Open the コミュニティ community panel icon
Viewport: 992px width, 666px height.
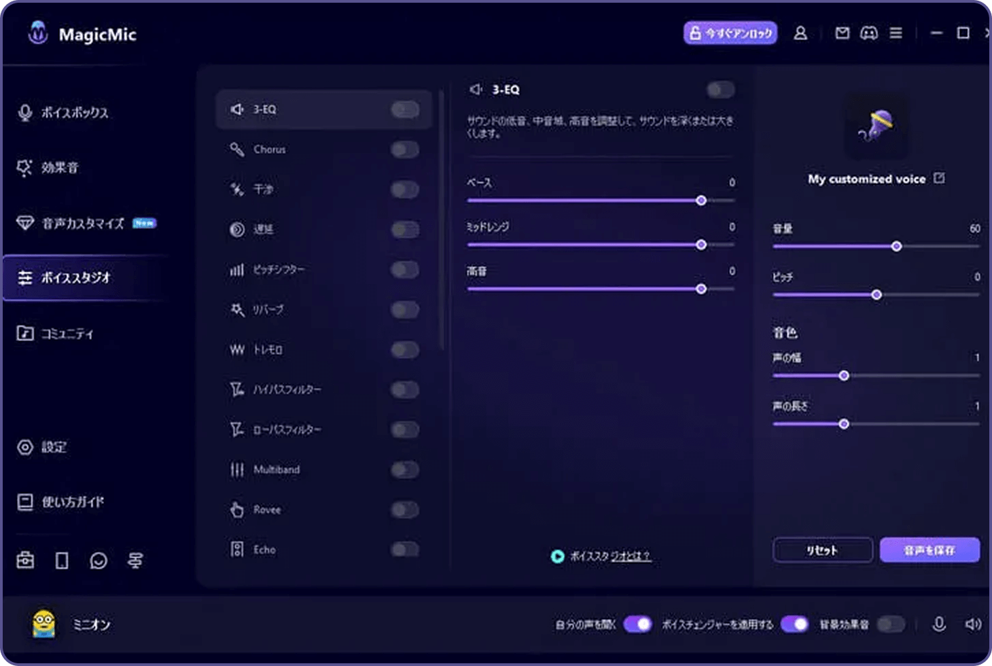click(x=24, y=333)
